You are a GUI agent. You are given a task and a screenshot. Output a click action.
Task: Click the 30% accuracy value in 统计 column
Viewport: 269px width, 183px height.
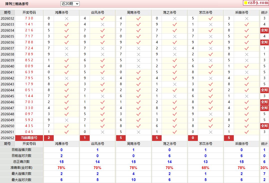pos(264,168)
